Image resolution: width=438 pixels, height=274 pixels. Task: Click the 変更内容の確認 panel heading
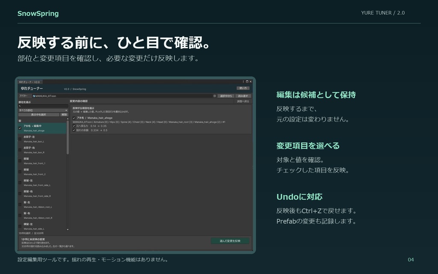79,101
